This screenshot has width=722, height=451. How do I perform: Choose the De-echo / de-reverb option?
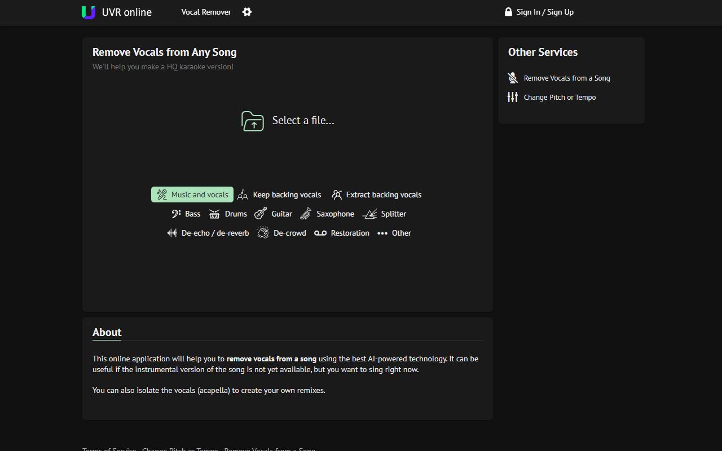point(208,233)
